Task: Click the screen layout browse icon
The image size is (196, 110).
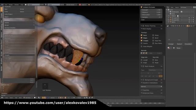Action: pyautogui.click(x=26, y=5)
